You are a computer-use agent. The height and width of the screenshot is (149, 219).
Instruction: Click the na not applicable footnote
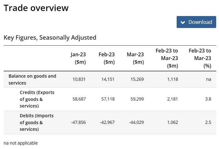tap(21, 143)
